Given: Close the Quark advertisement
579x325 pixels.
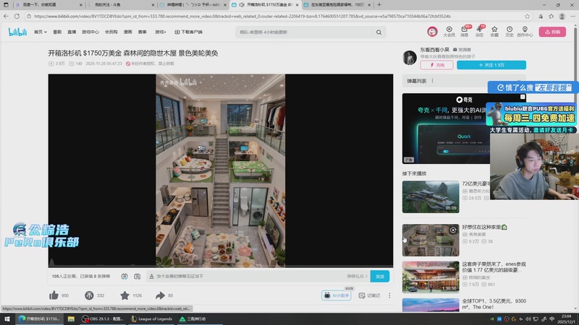Looking at the screenshot, I should [x=522, y=97].
